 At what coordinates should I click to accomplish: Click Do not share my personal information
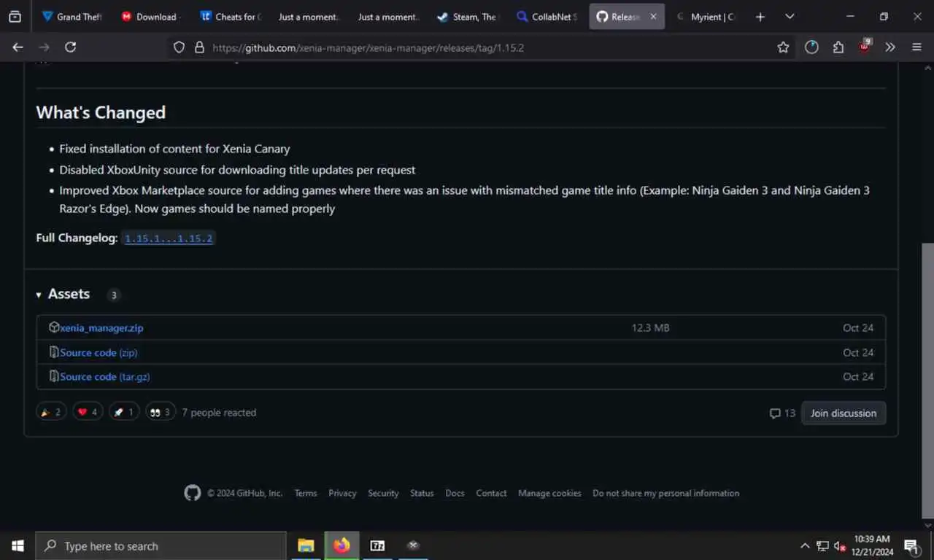click(x=665, y=493)
